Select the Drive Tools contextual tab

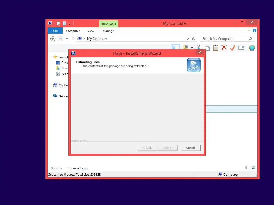click(108, 24)
